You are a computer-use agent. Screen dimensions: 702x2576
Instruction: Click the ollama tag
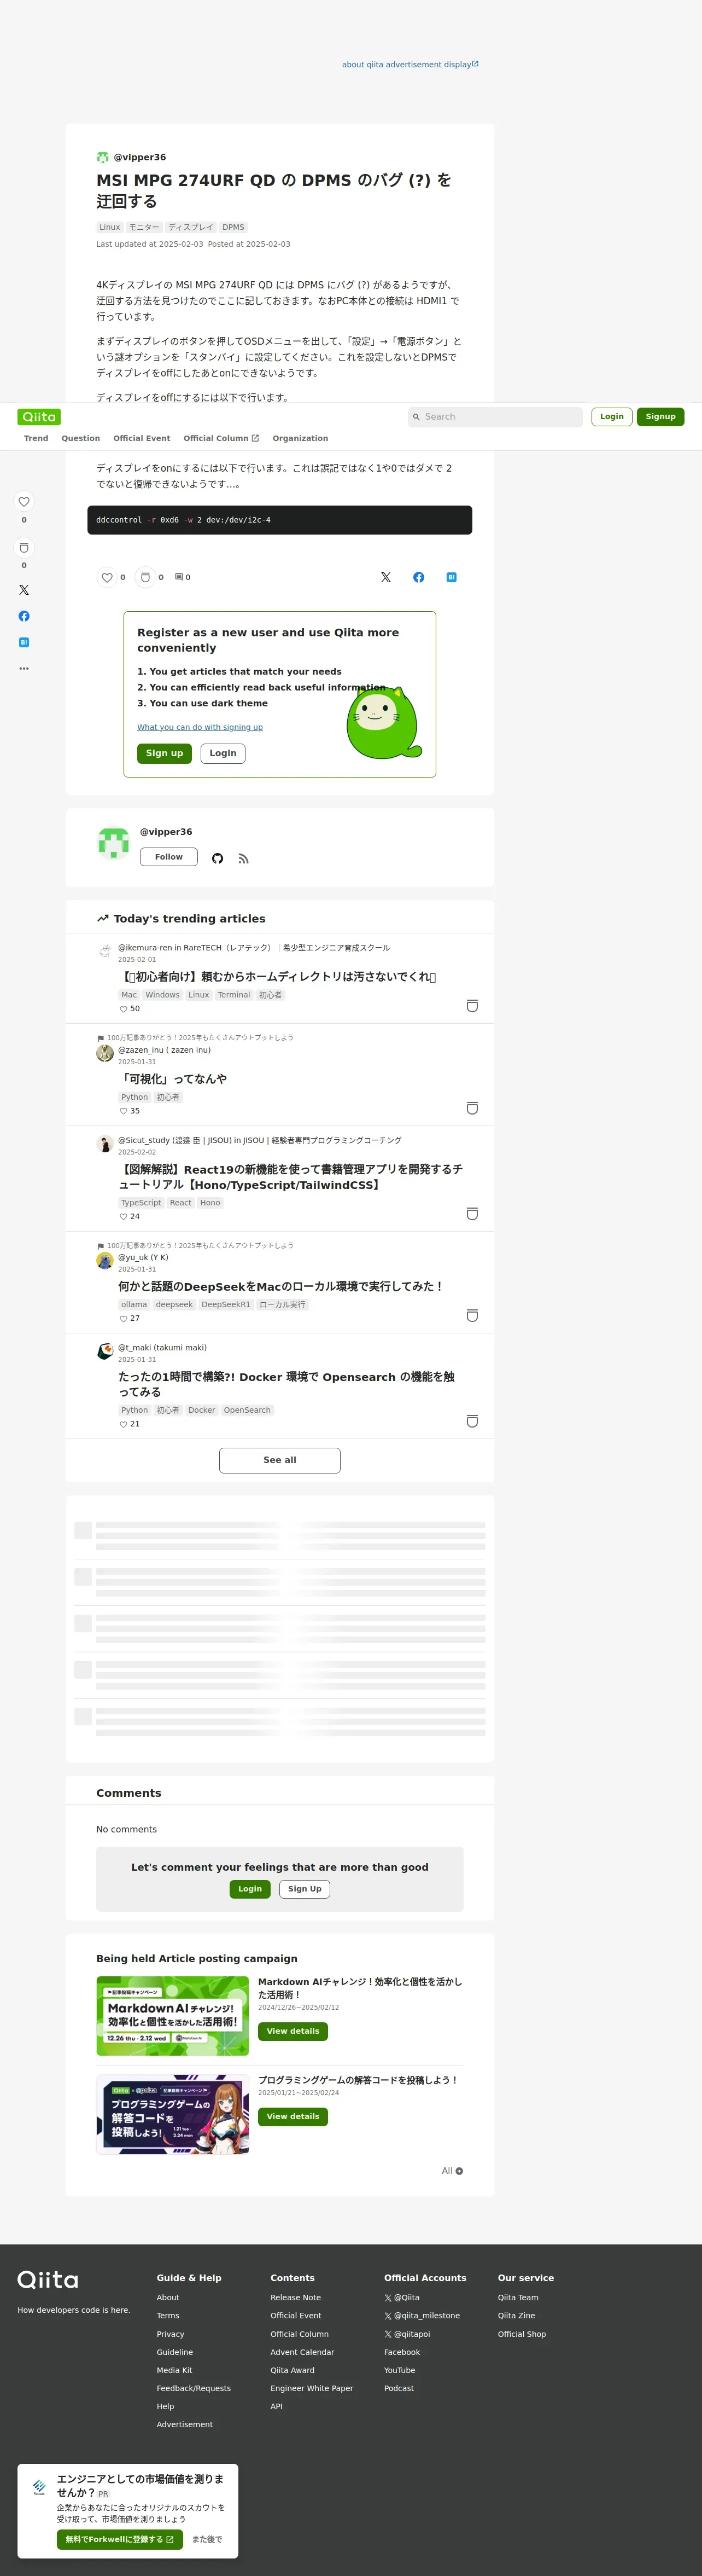point(134,1305)
